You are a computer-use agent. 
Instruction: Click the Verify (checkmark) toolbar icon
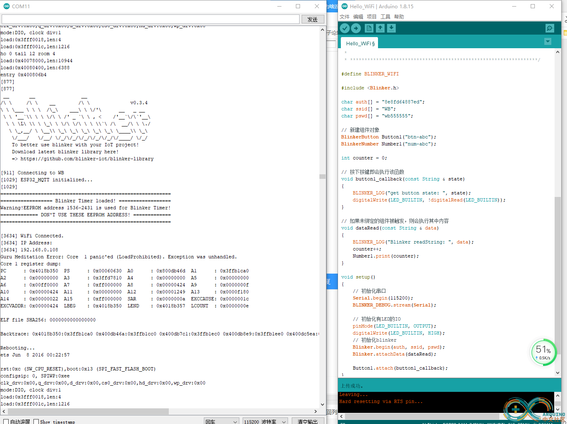click(x=345, y=28)
